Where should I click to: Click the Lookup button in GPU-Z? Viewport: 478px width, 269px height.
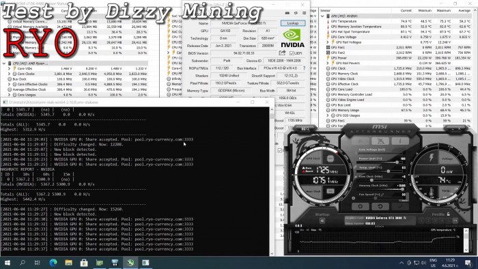click(x=293, y=23)
